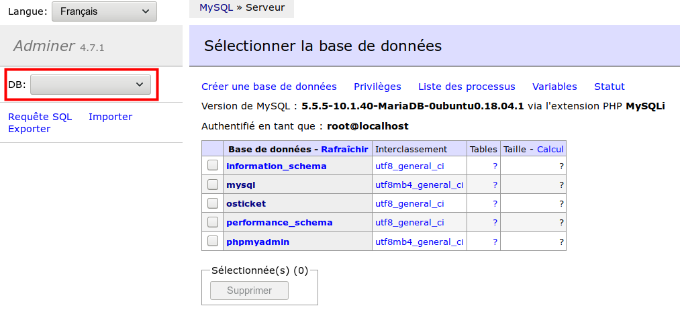The image size is (680, 312).
Task: Select the osticket database checkbox
Action: [x=213, y=203]
